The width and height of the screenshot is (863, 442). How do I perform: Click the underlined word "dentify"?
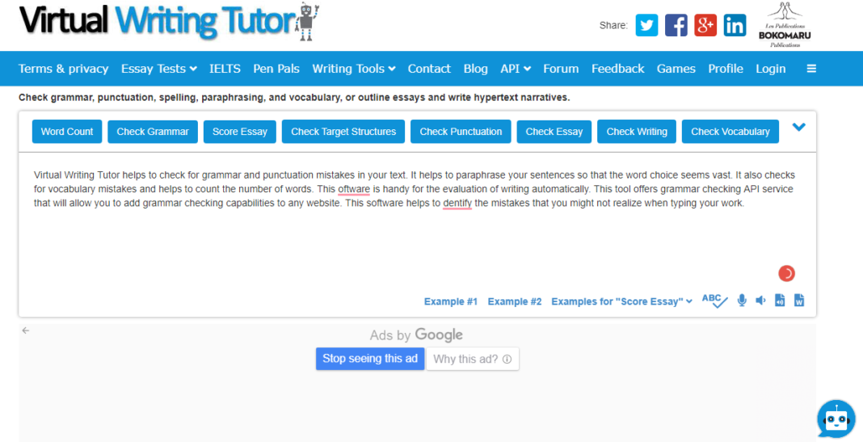click(457, 203)
